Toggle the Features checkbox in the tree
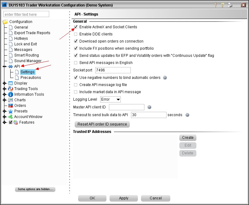The width and height of the screenshot is (249, 205). pyautogui.click(x=11, y=122)
